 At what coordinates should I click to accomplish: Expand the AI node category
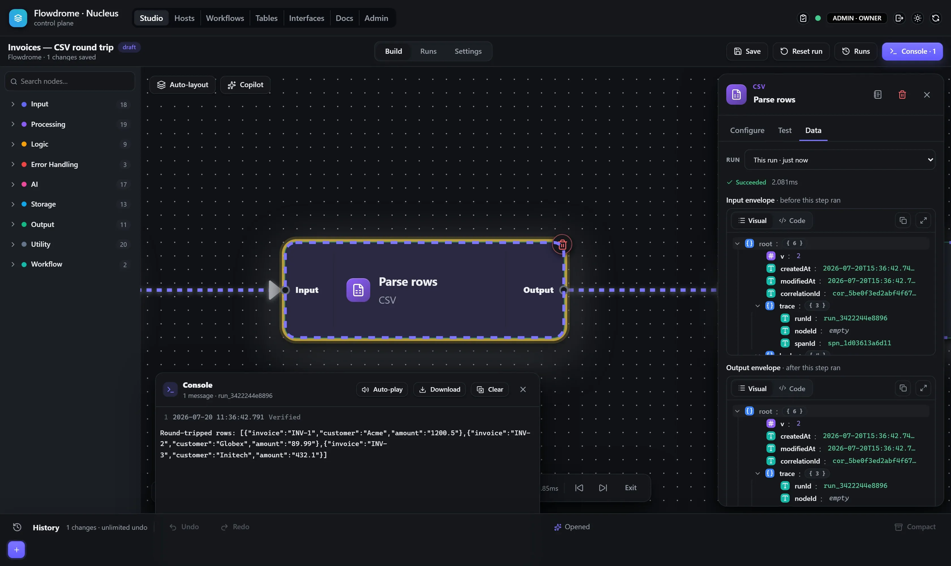tap(70, 184)
